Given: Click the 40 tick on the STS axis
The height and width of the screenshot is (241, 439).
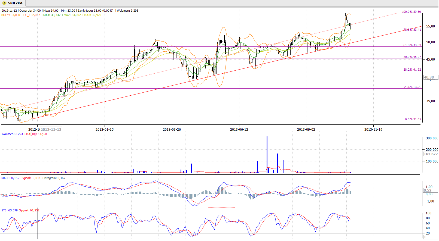Looking at the screenshot, I should pyautogui.click(x=428, y=228).
